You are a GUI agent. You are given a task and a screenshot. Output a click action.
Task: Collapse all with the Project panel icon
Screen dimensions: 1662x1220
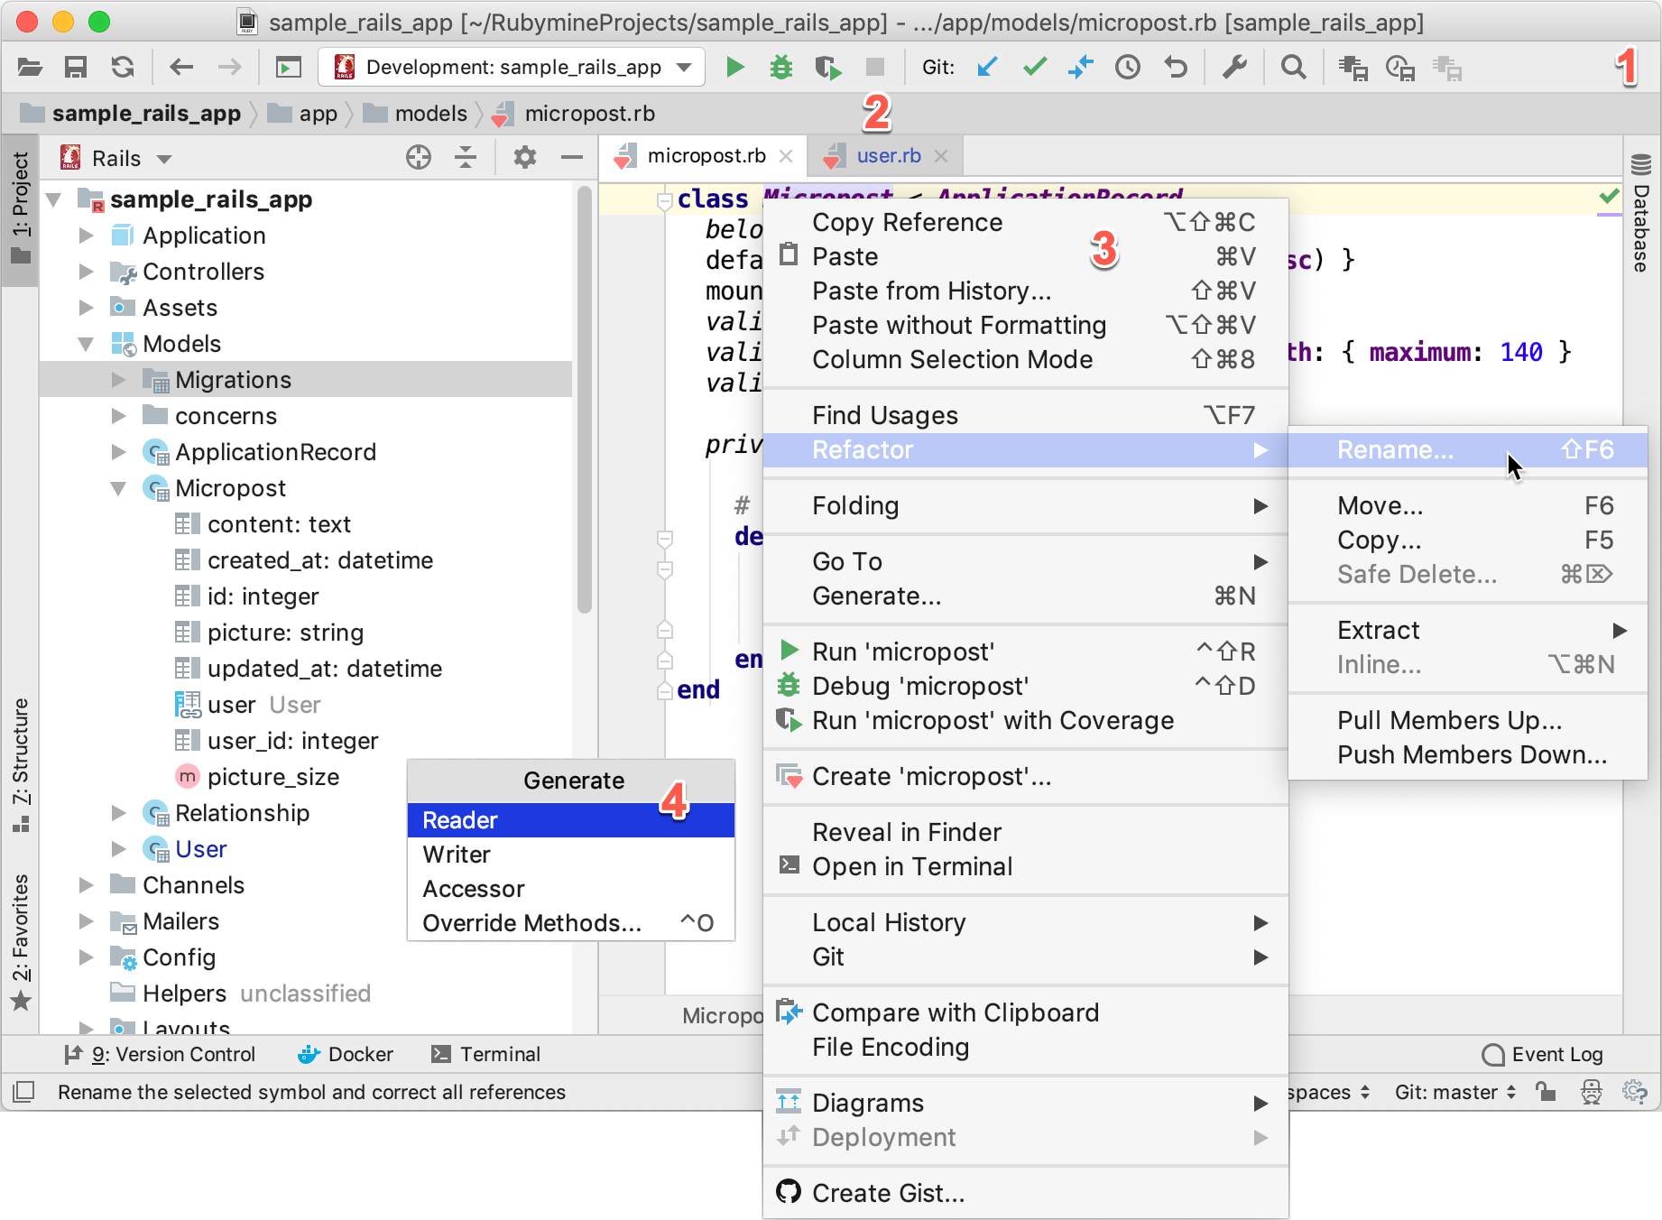pos(466,158)
